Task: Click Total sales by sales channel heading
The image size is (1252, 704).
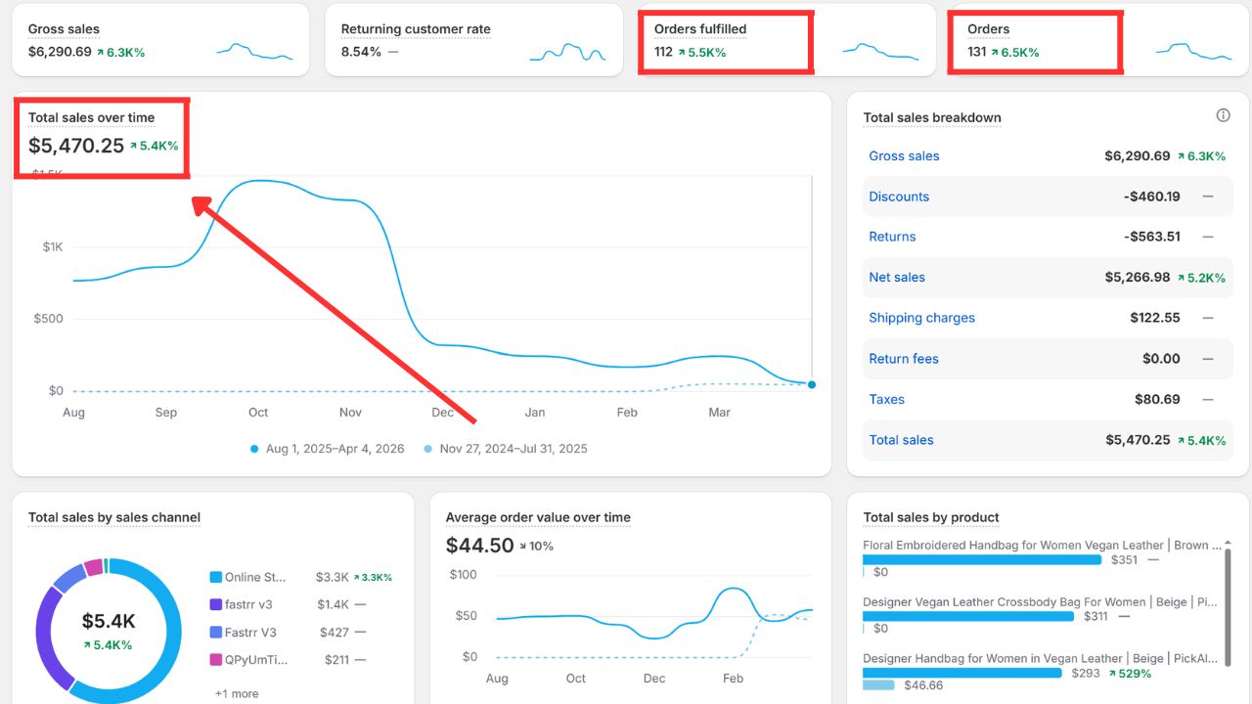Action: 114,517
